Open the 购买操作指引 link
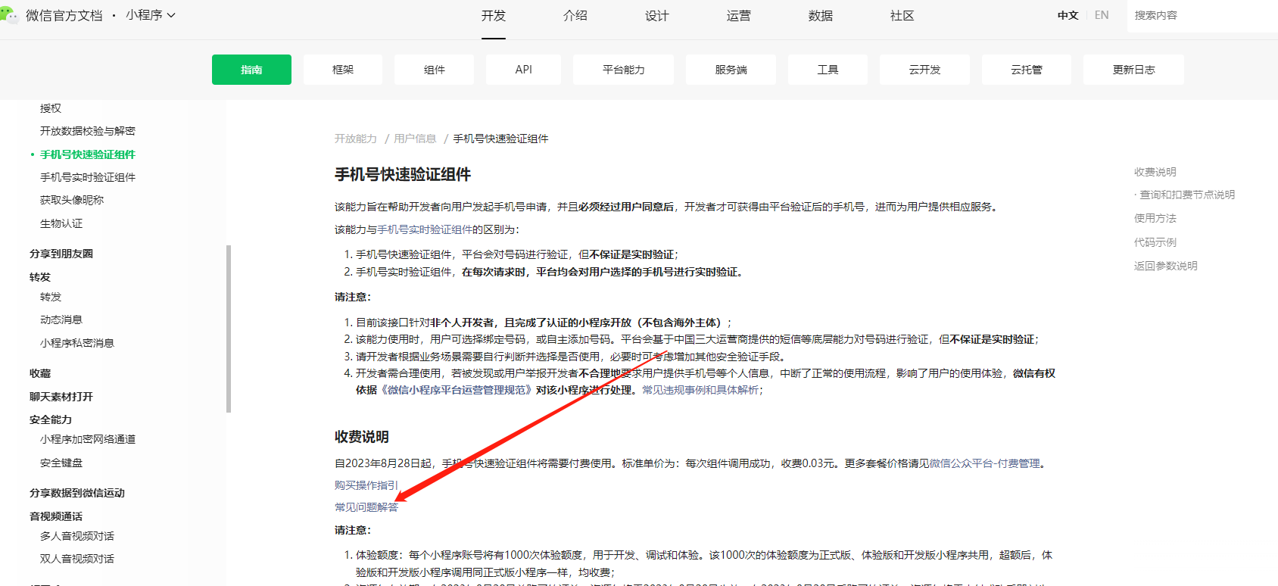The image size is (1278, 586). point(366,485)
